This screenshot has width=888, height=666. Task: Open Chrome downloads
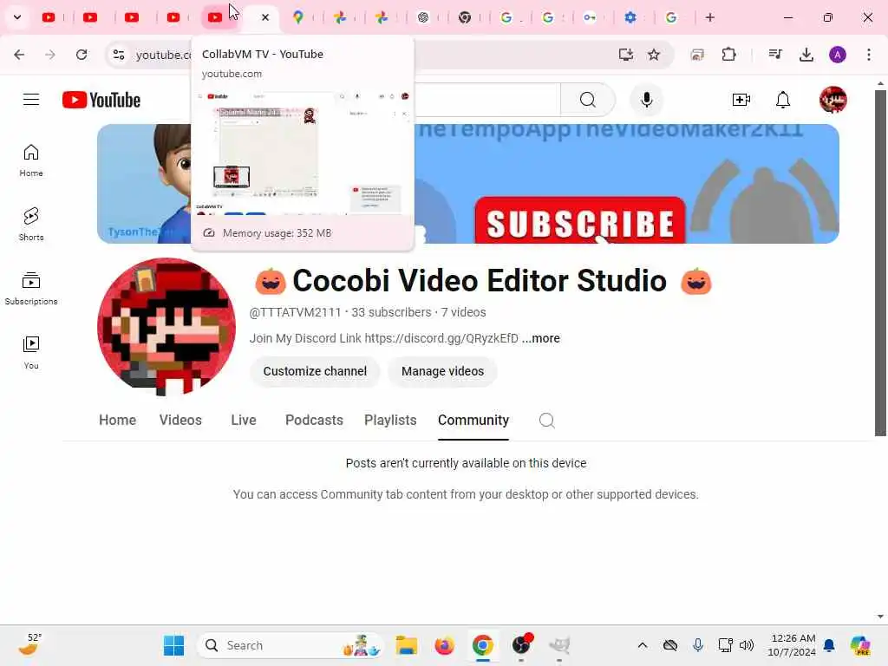[x=806, y=55]
